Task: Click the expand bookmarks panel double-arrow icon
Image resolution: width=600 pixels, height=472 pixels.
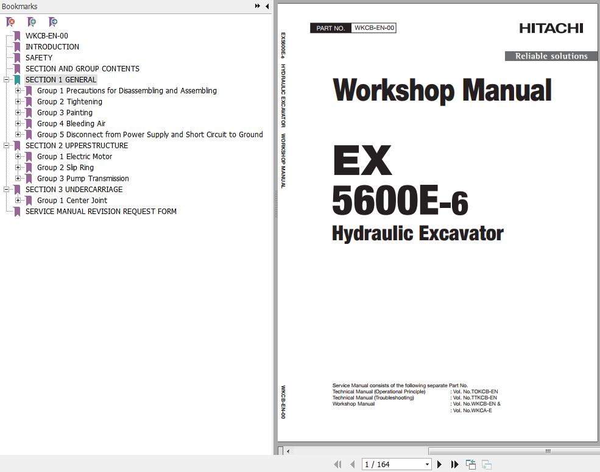Action: [258, 6]
